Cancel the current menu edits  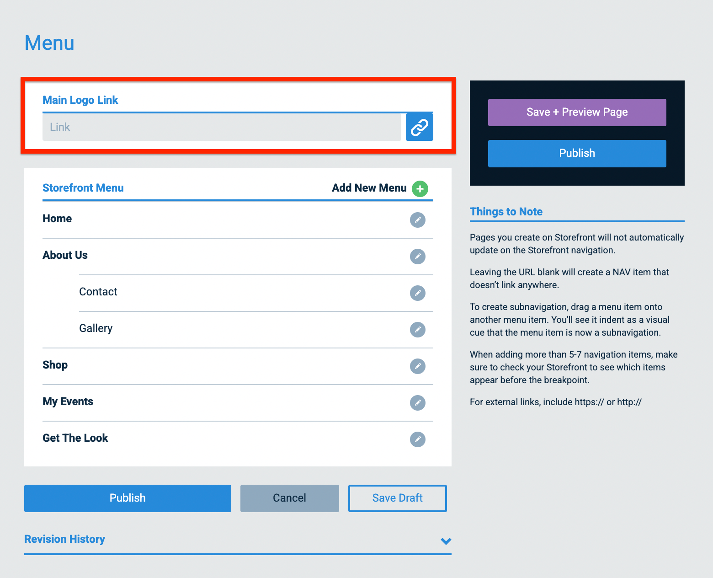coord(289,498)
